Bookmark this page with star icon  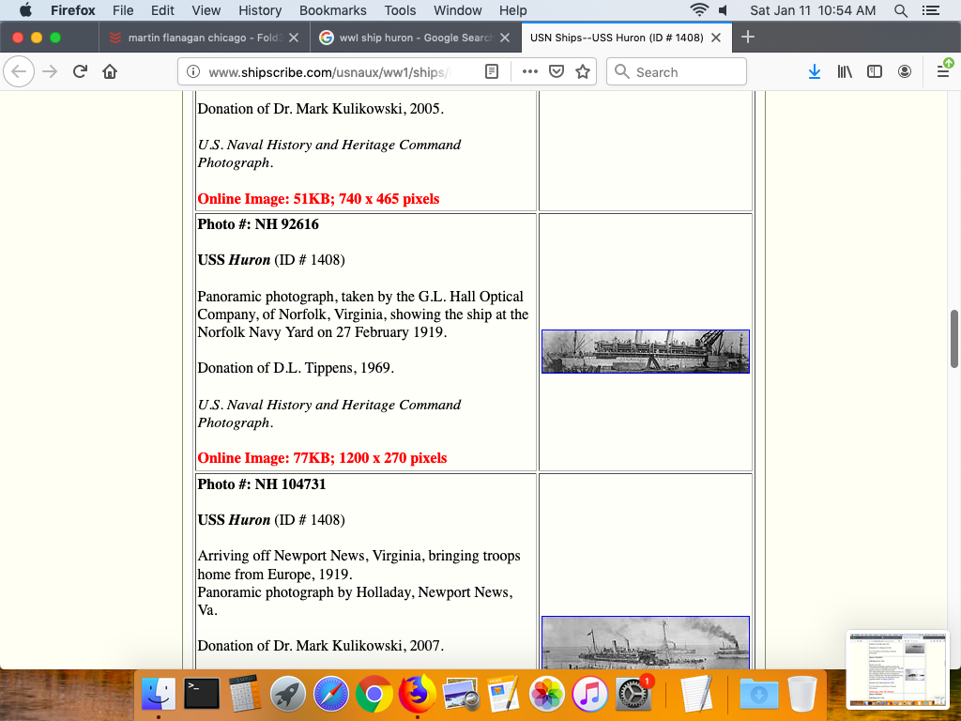pyautogui.click(x=583, y=72)
